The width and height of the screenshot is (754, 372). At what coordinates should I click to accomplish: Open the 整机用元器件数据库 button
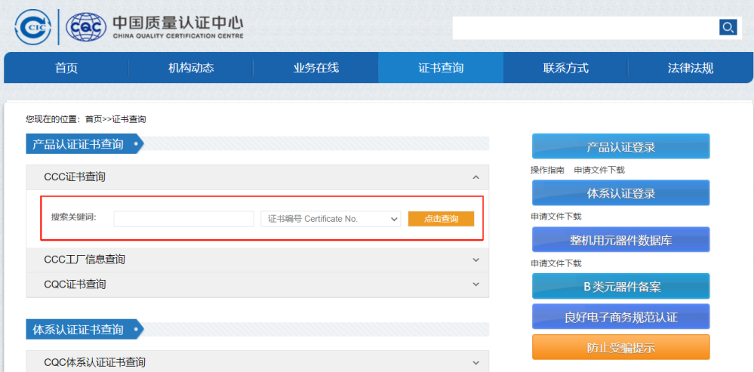click(620, 240)
